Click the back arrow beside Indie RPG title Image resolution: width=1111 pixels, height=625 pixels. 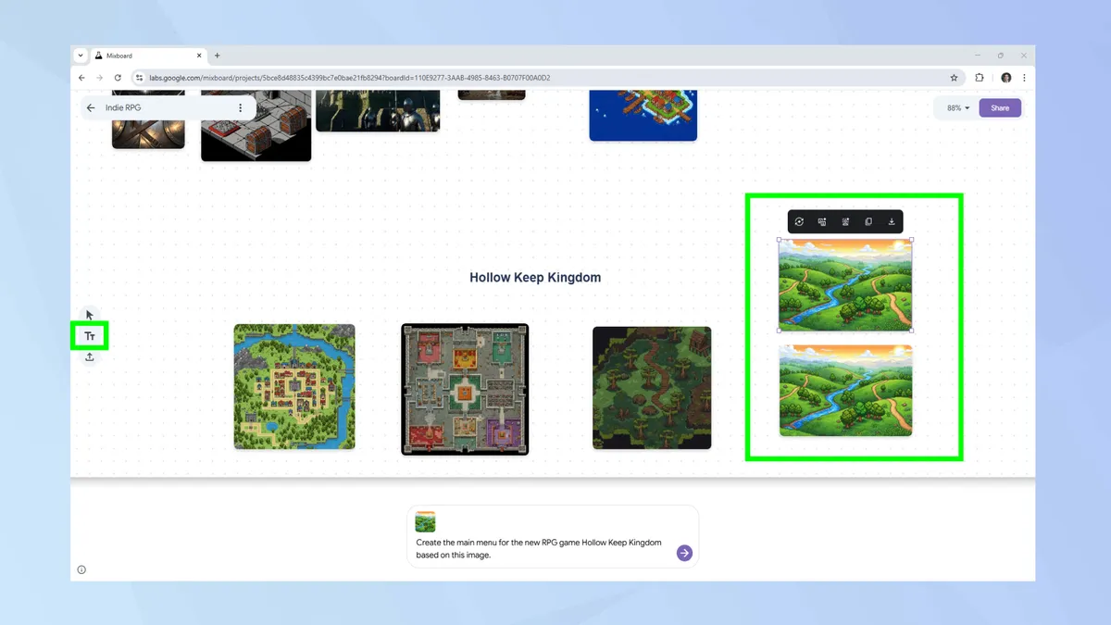coord(90,107)
